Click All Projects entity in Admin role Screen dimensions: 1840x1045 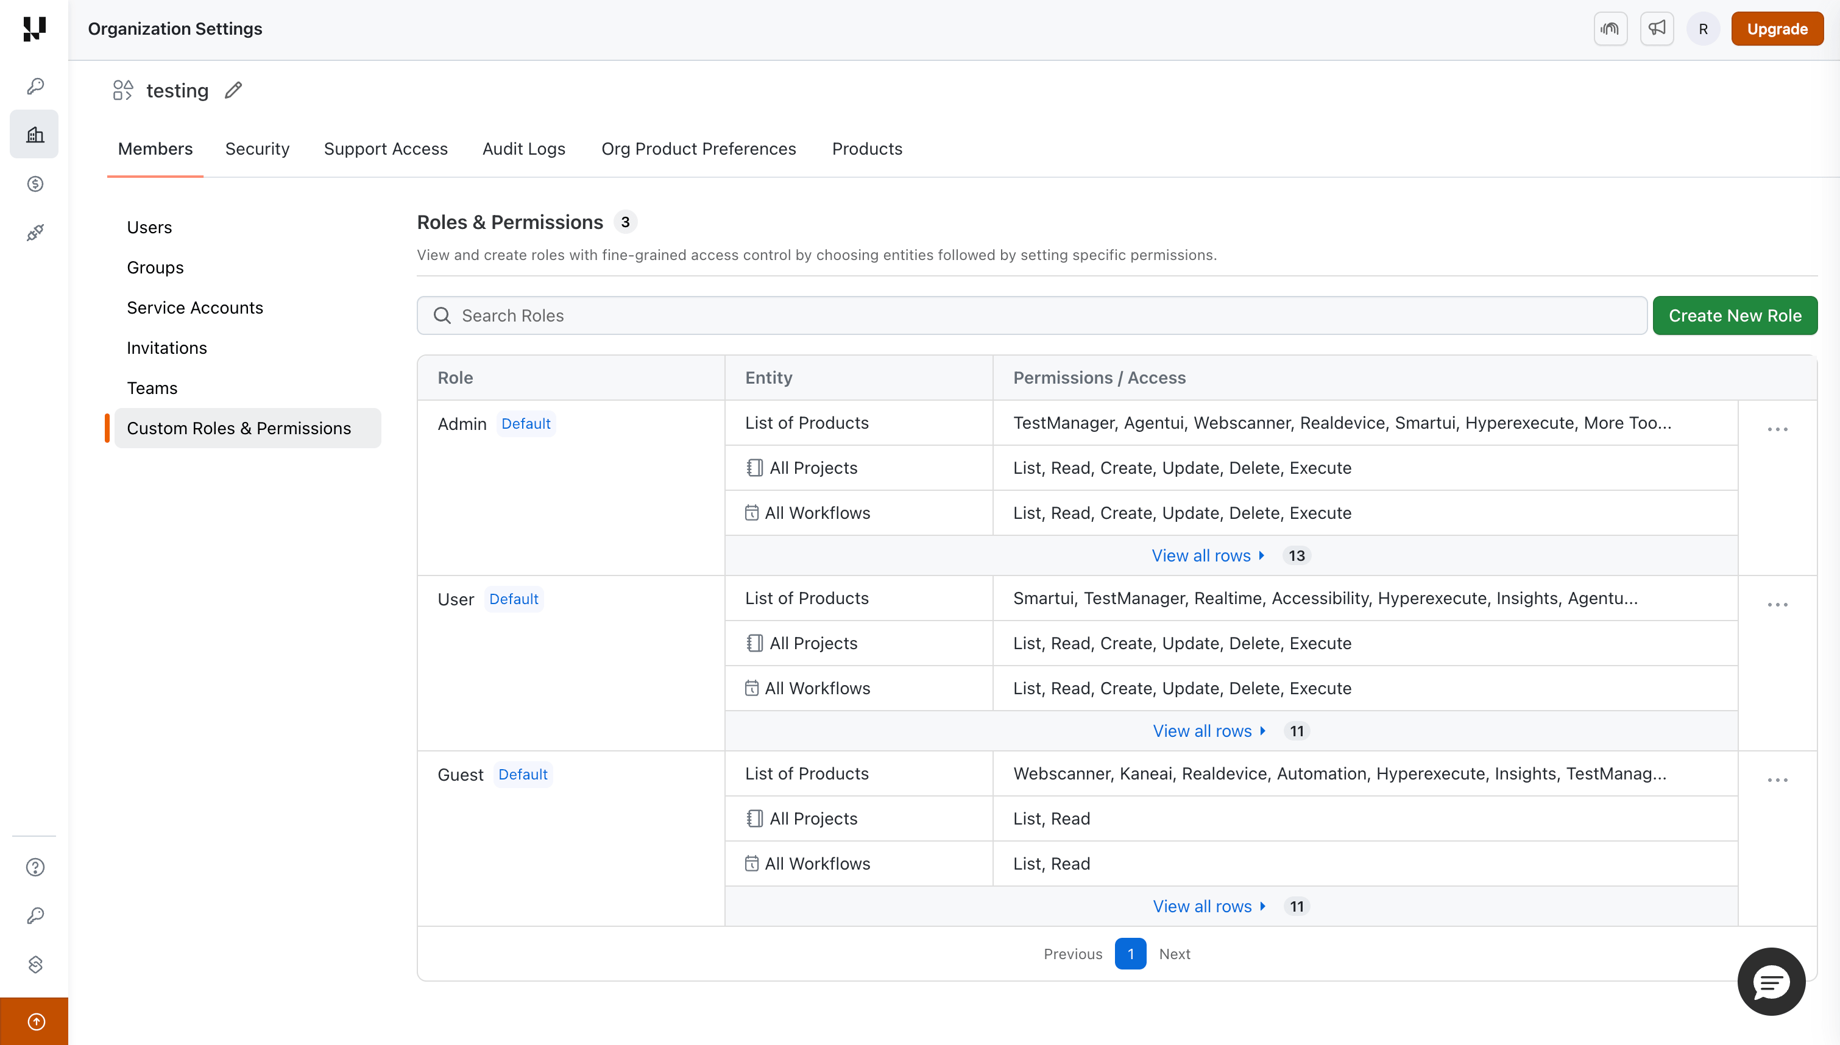pyautogui.click(x=802, y=468)
